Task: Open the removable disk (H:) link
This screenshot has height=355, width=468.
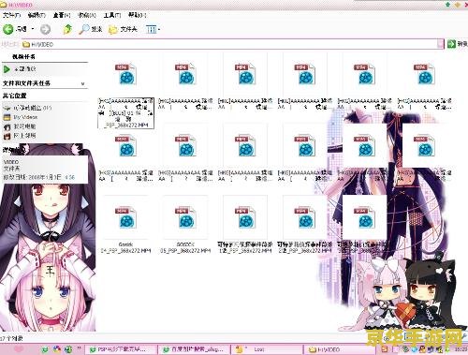Action: point(27,108)
